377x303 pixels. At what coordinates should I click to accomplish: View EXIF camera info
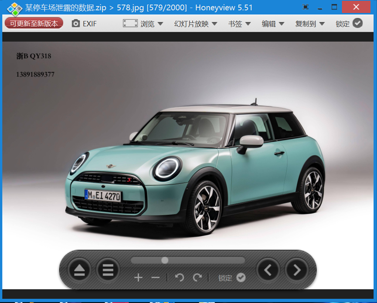(x=84, y=24)
